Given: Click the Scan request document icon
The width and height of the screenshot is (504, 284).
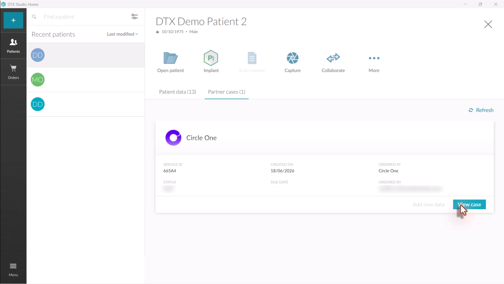Looking at the screenshot, I should [252, 58].
